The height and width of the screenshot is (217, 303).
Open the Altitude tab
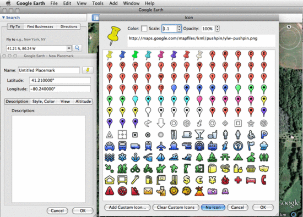(x=83, y=102)
